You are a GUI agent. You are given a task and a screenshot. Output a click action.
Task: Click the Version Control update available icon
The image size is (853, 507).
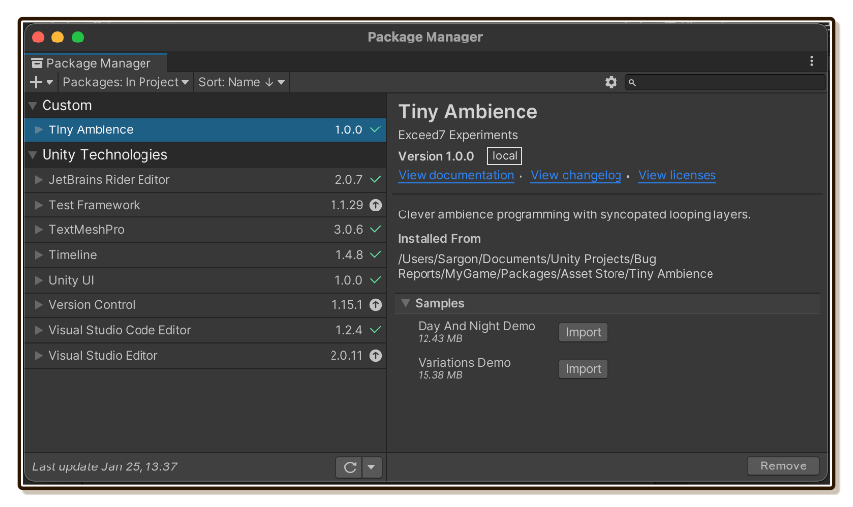[376, 304]
